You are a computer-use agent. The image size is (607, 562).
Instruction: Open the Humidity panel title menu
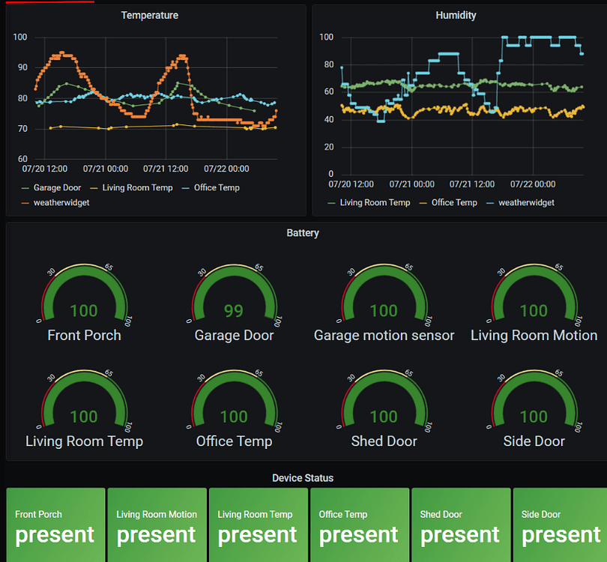pos(456,15)
